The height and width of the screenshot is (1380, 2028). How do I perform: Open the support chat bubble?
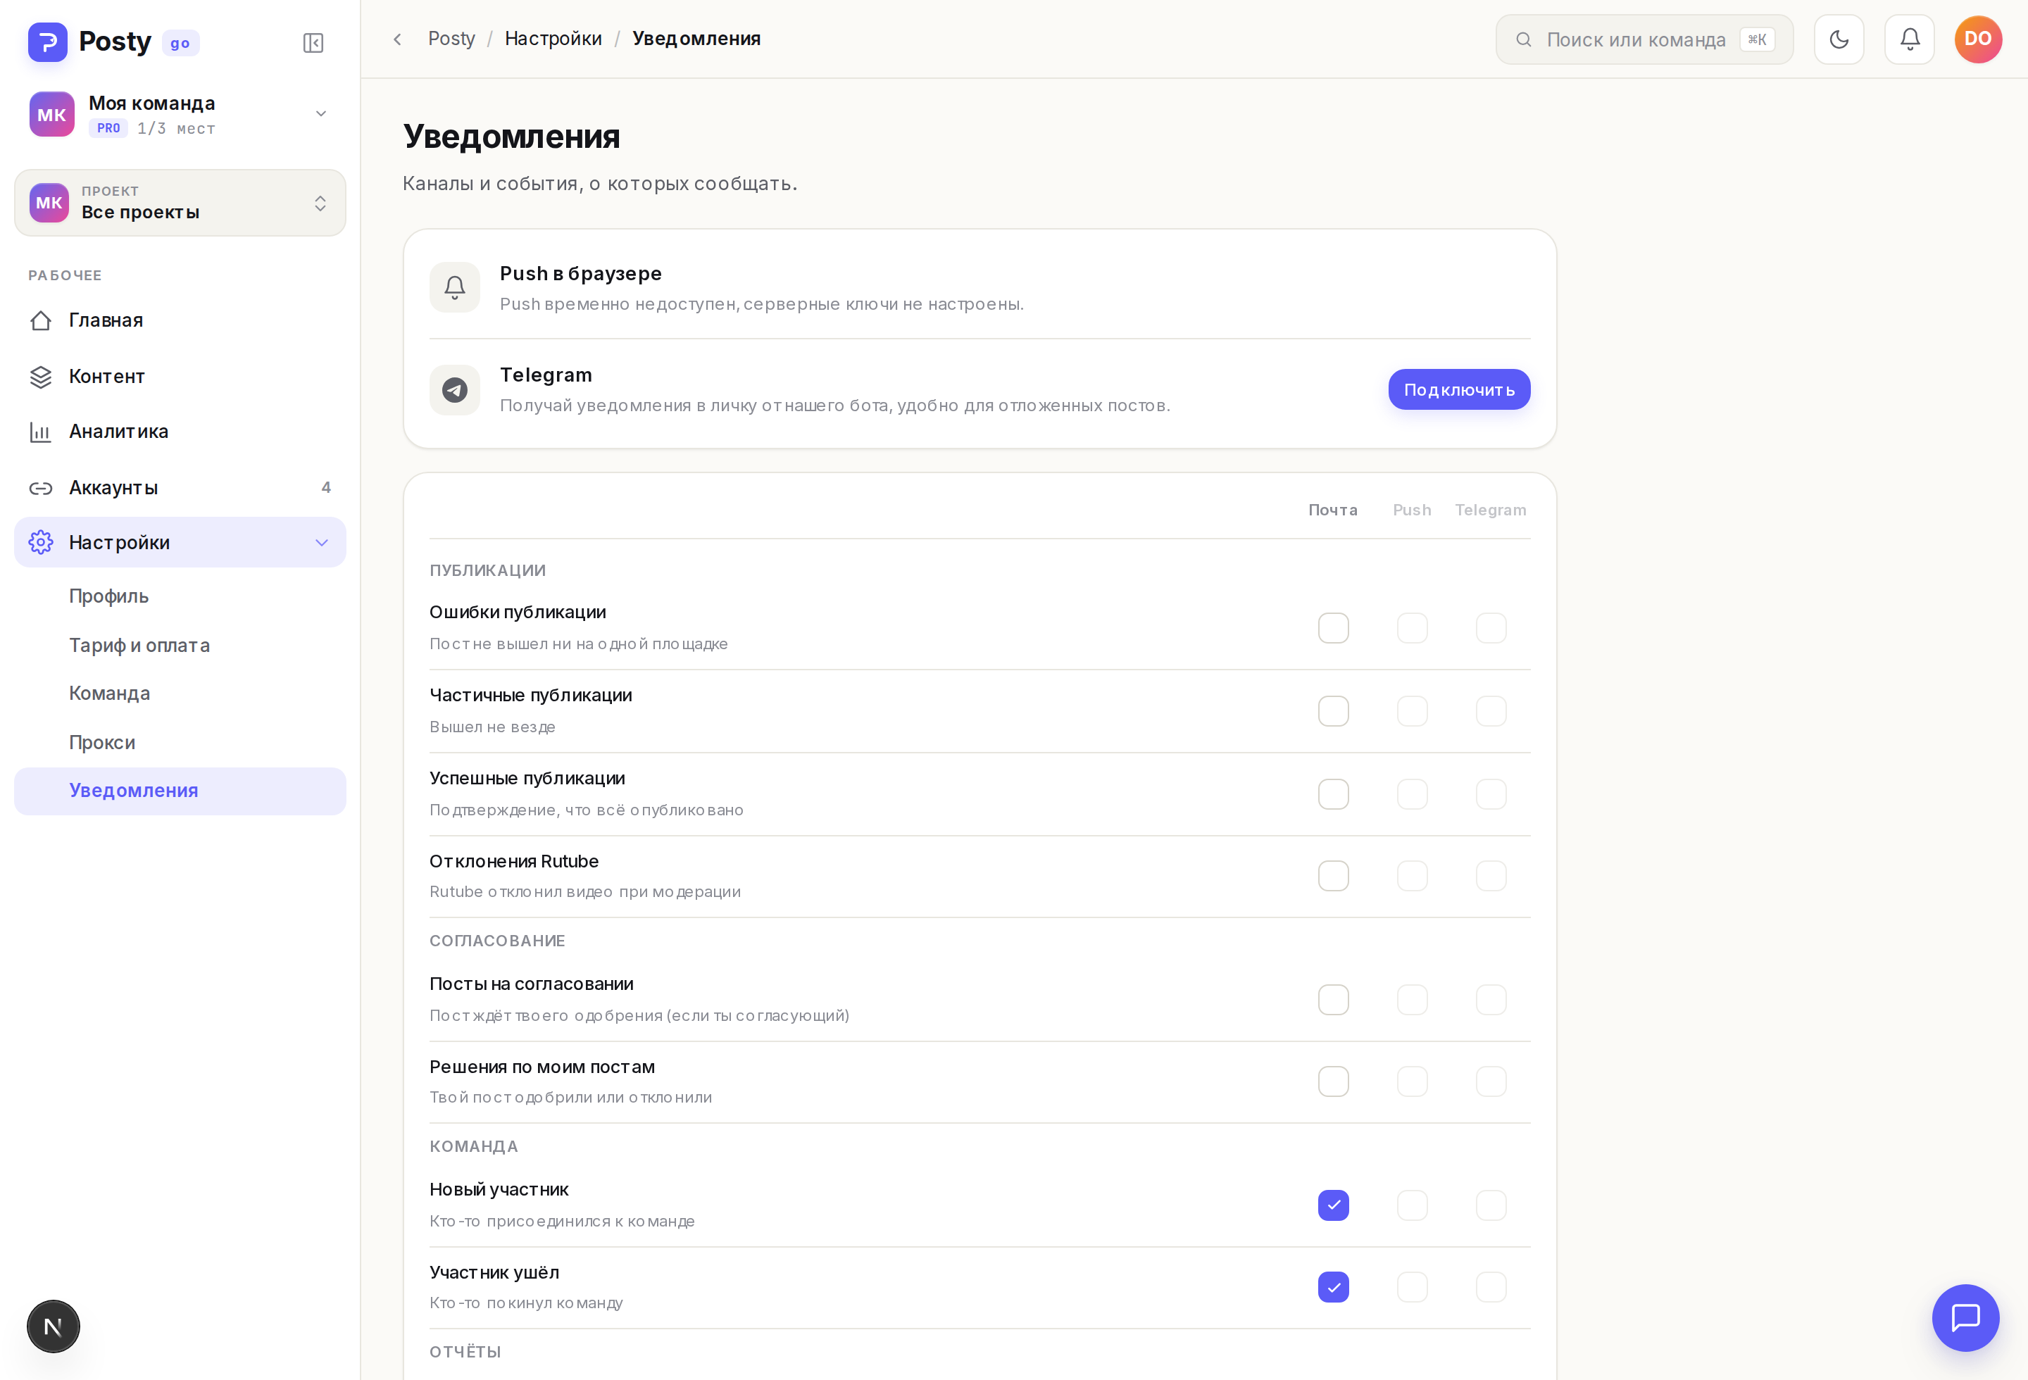(1965, 1317)
